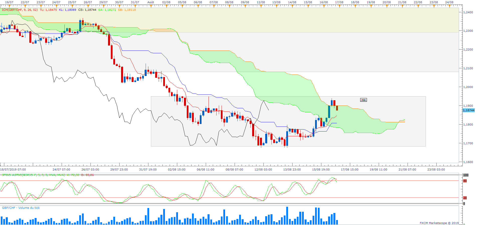
Task: Click the 1,2000 price axis label
Action: (x=468, y=87)
